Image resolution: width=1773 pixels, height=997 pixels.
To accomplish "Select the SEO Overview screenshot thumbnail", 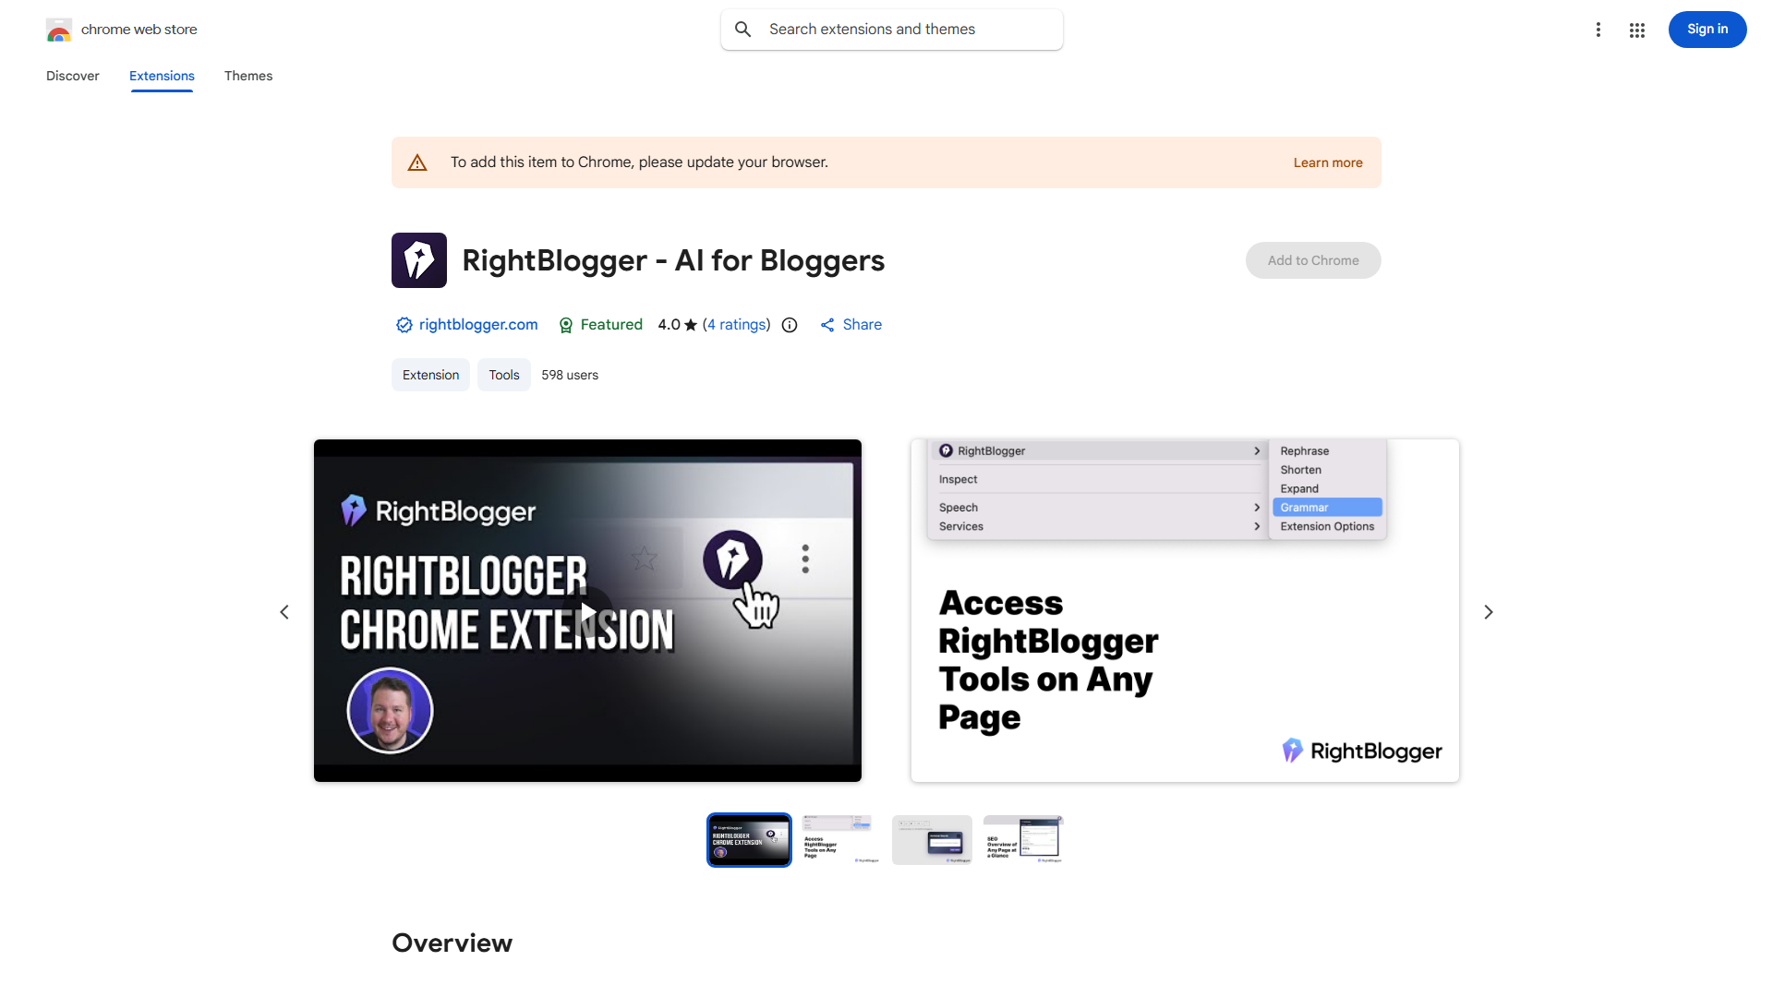I will click(x=1022, y=839).
